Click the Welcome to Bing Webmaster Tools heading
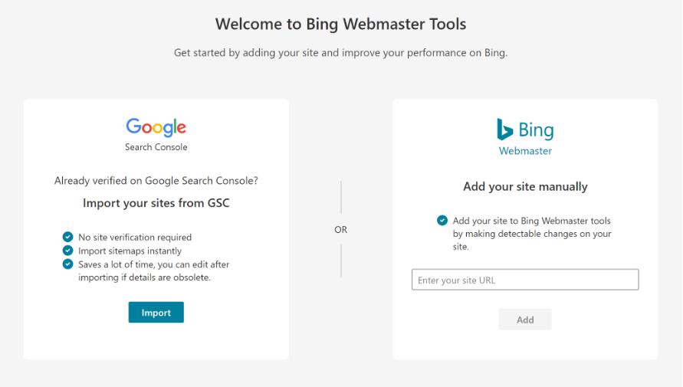The height and width of the screenshot is (387, 683). pos(340,24)
